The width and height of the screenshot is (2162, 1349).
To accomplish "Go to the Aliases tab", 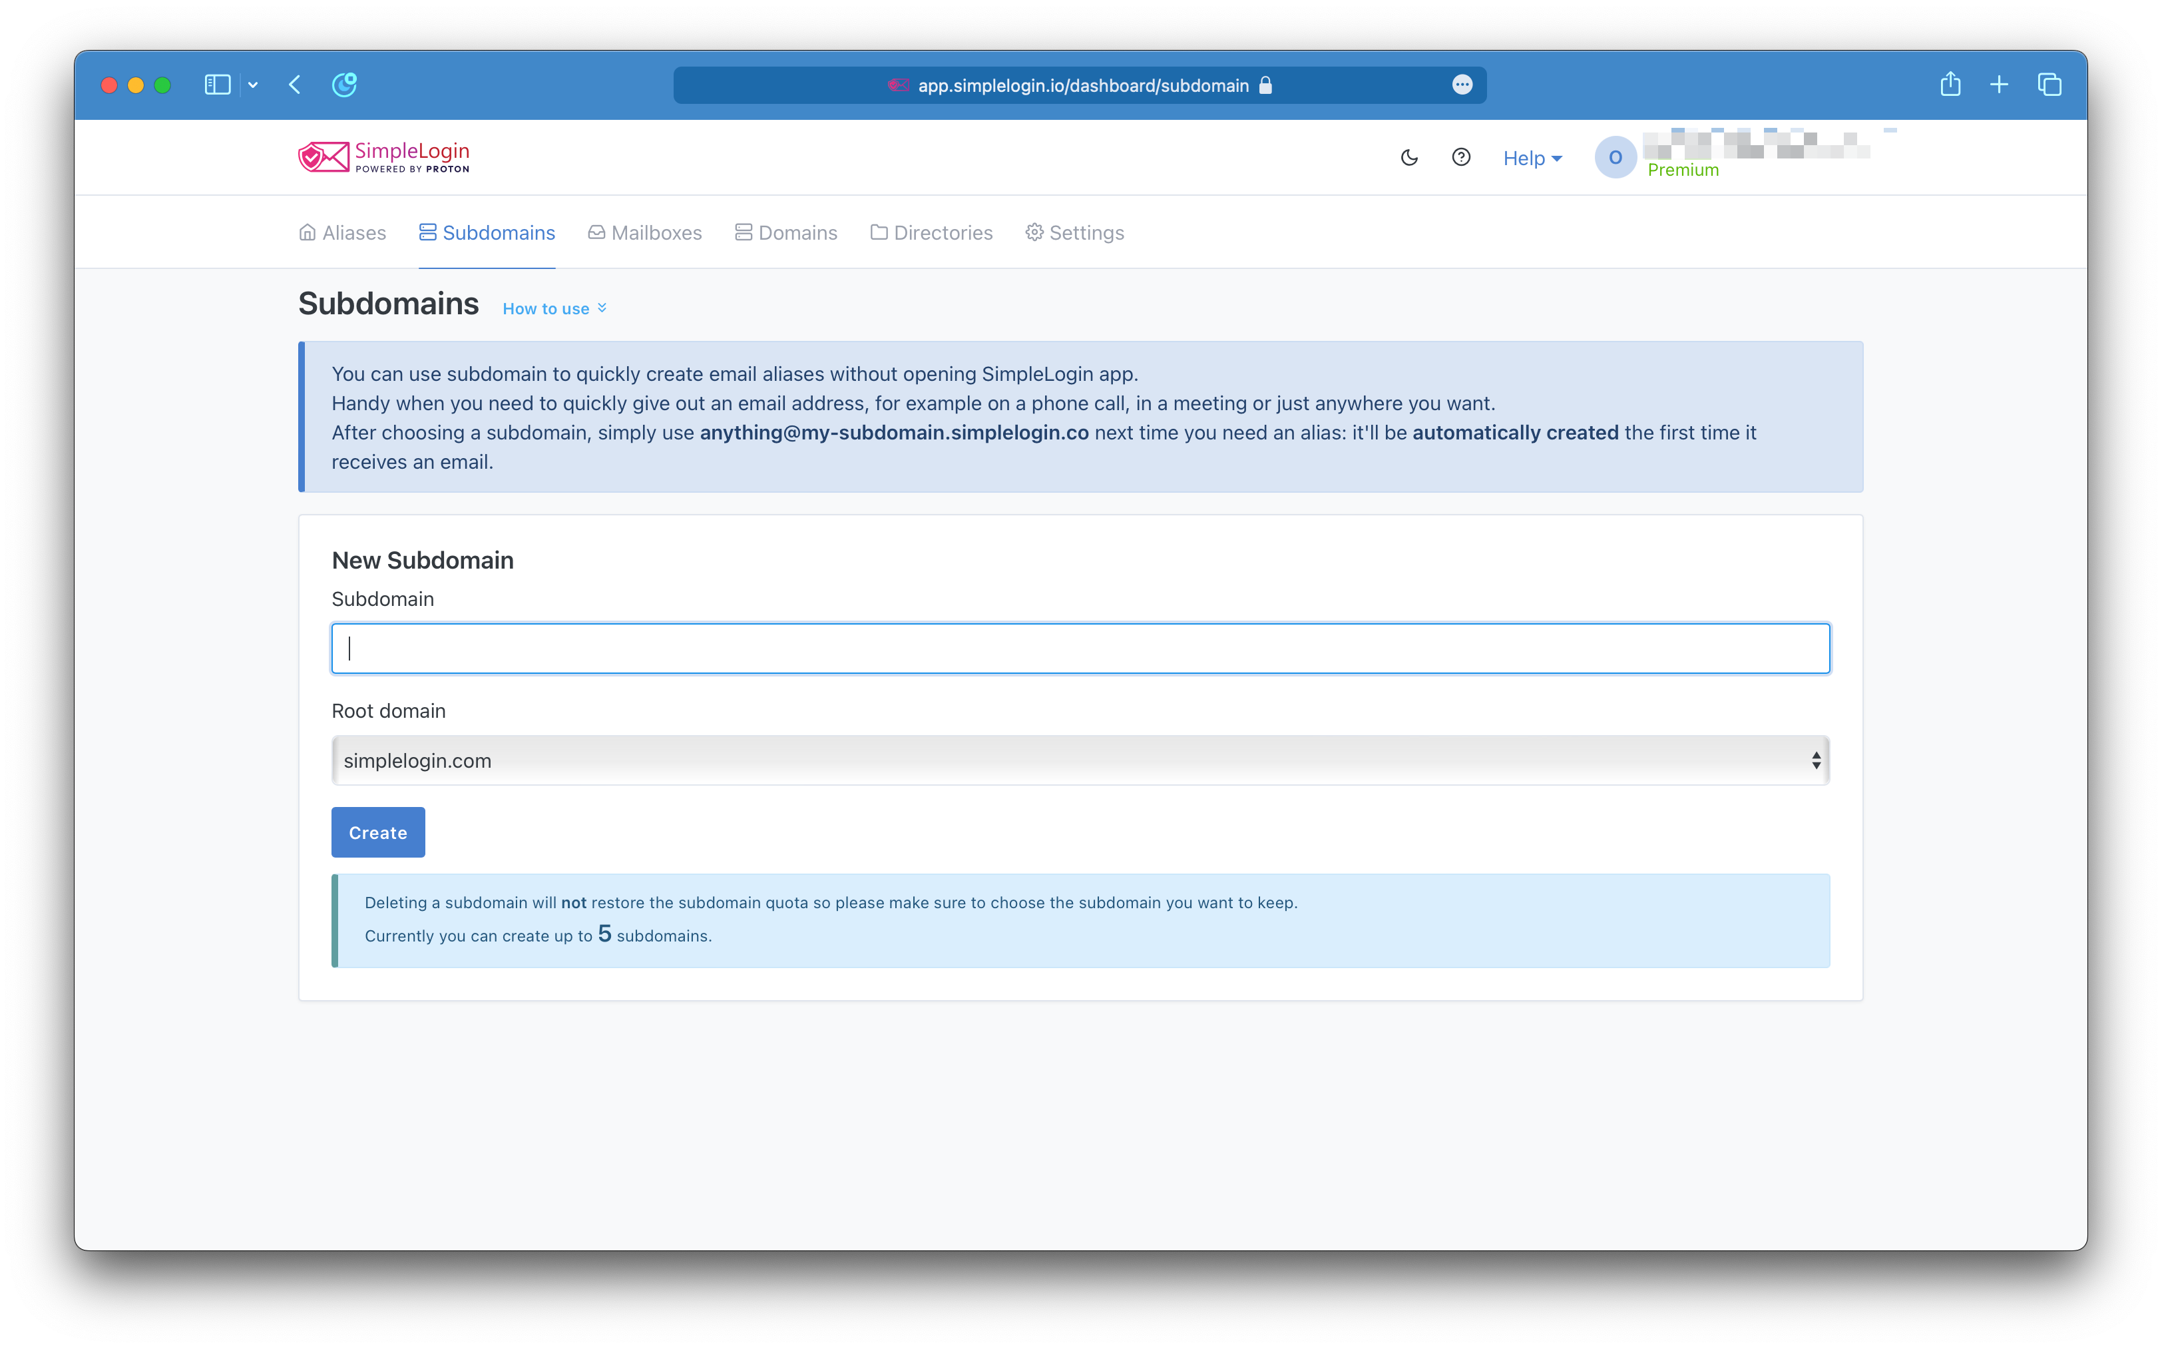I will pyautogui.click(x=343, y=233).
